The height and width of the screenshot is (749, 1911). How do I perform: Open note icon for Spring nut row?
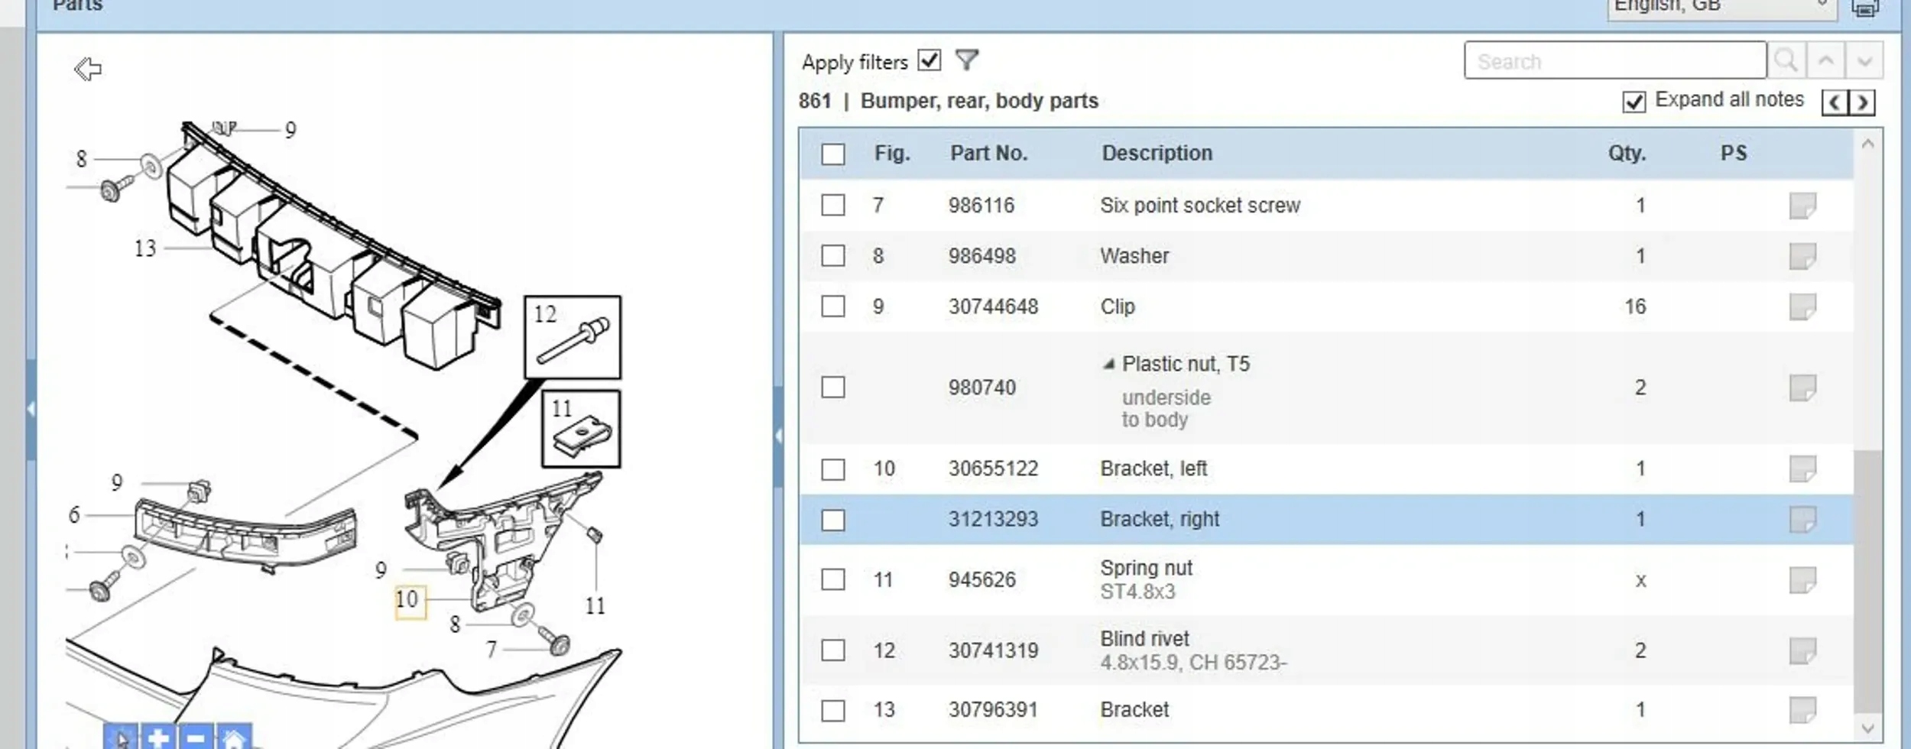click(x=1802, y=580)
